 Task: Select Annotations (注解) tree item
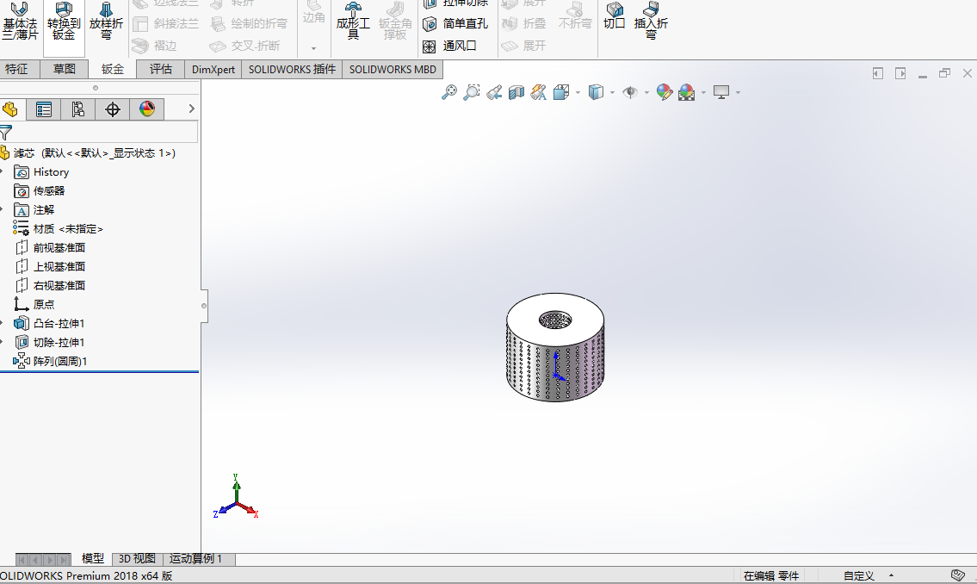pyautogui.click(x=34, y=210)
